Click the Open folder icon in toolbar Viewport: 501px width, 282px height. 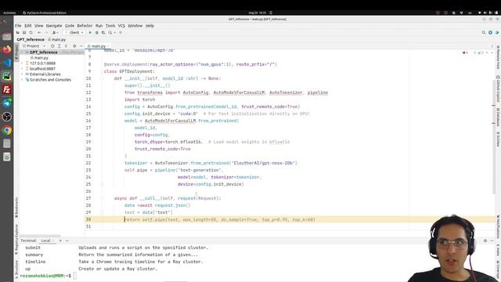point(17,33)
